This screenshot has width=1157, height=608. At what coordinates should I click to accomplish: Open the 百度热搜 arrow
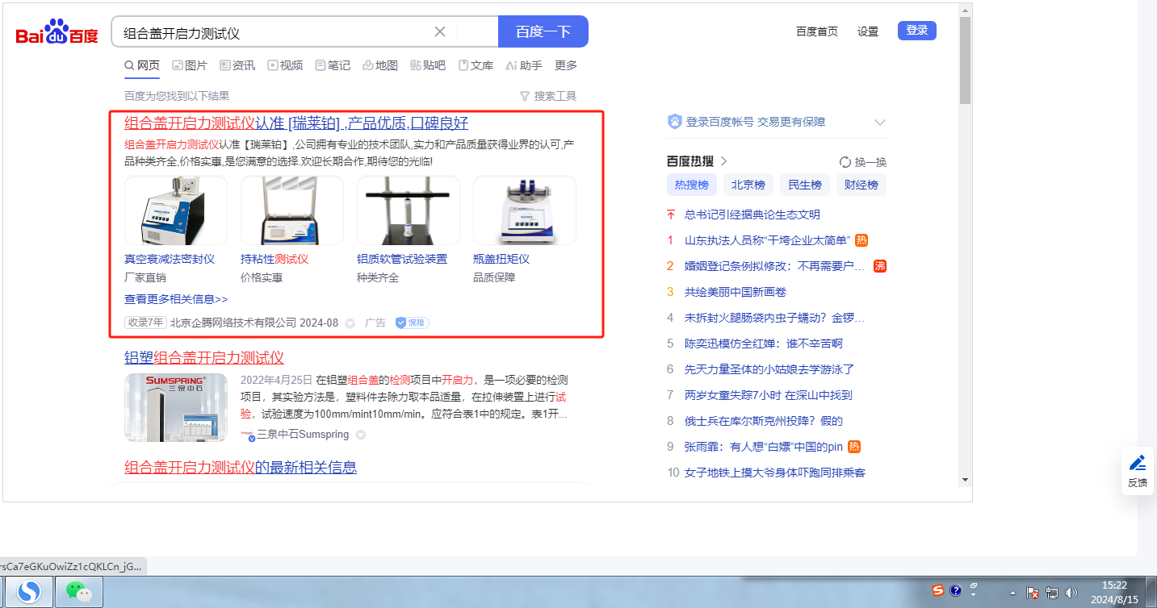723,161
